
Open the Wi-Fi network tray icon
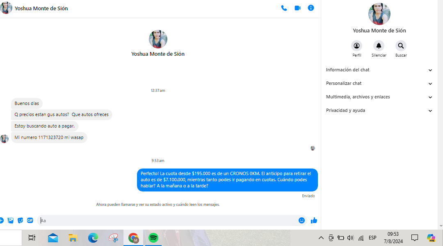click(361, 238)
